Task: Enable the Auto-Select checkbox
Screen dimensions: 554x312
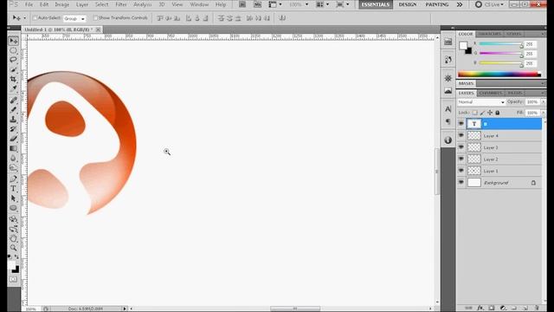Action: tap(35, 17)
